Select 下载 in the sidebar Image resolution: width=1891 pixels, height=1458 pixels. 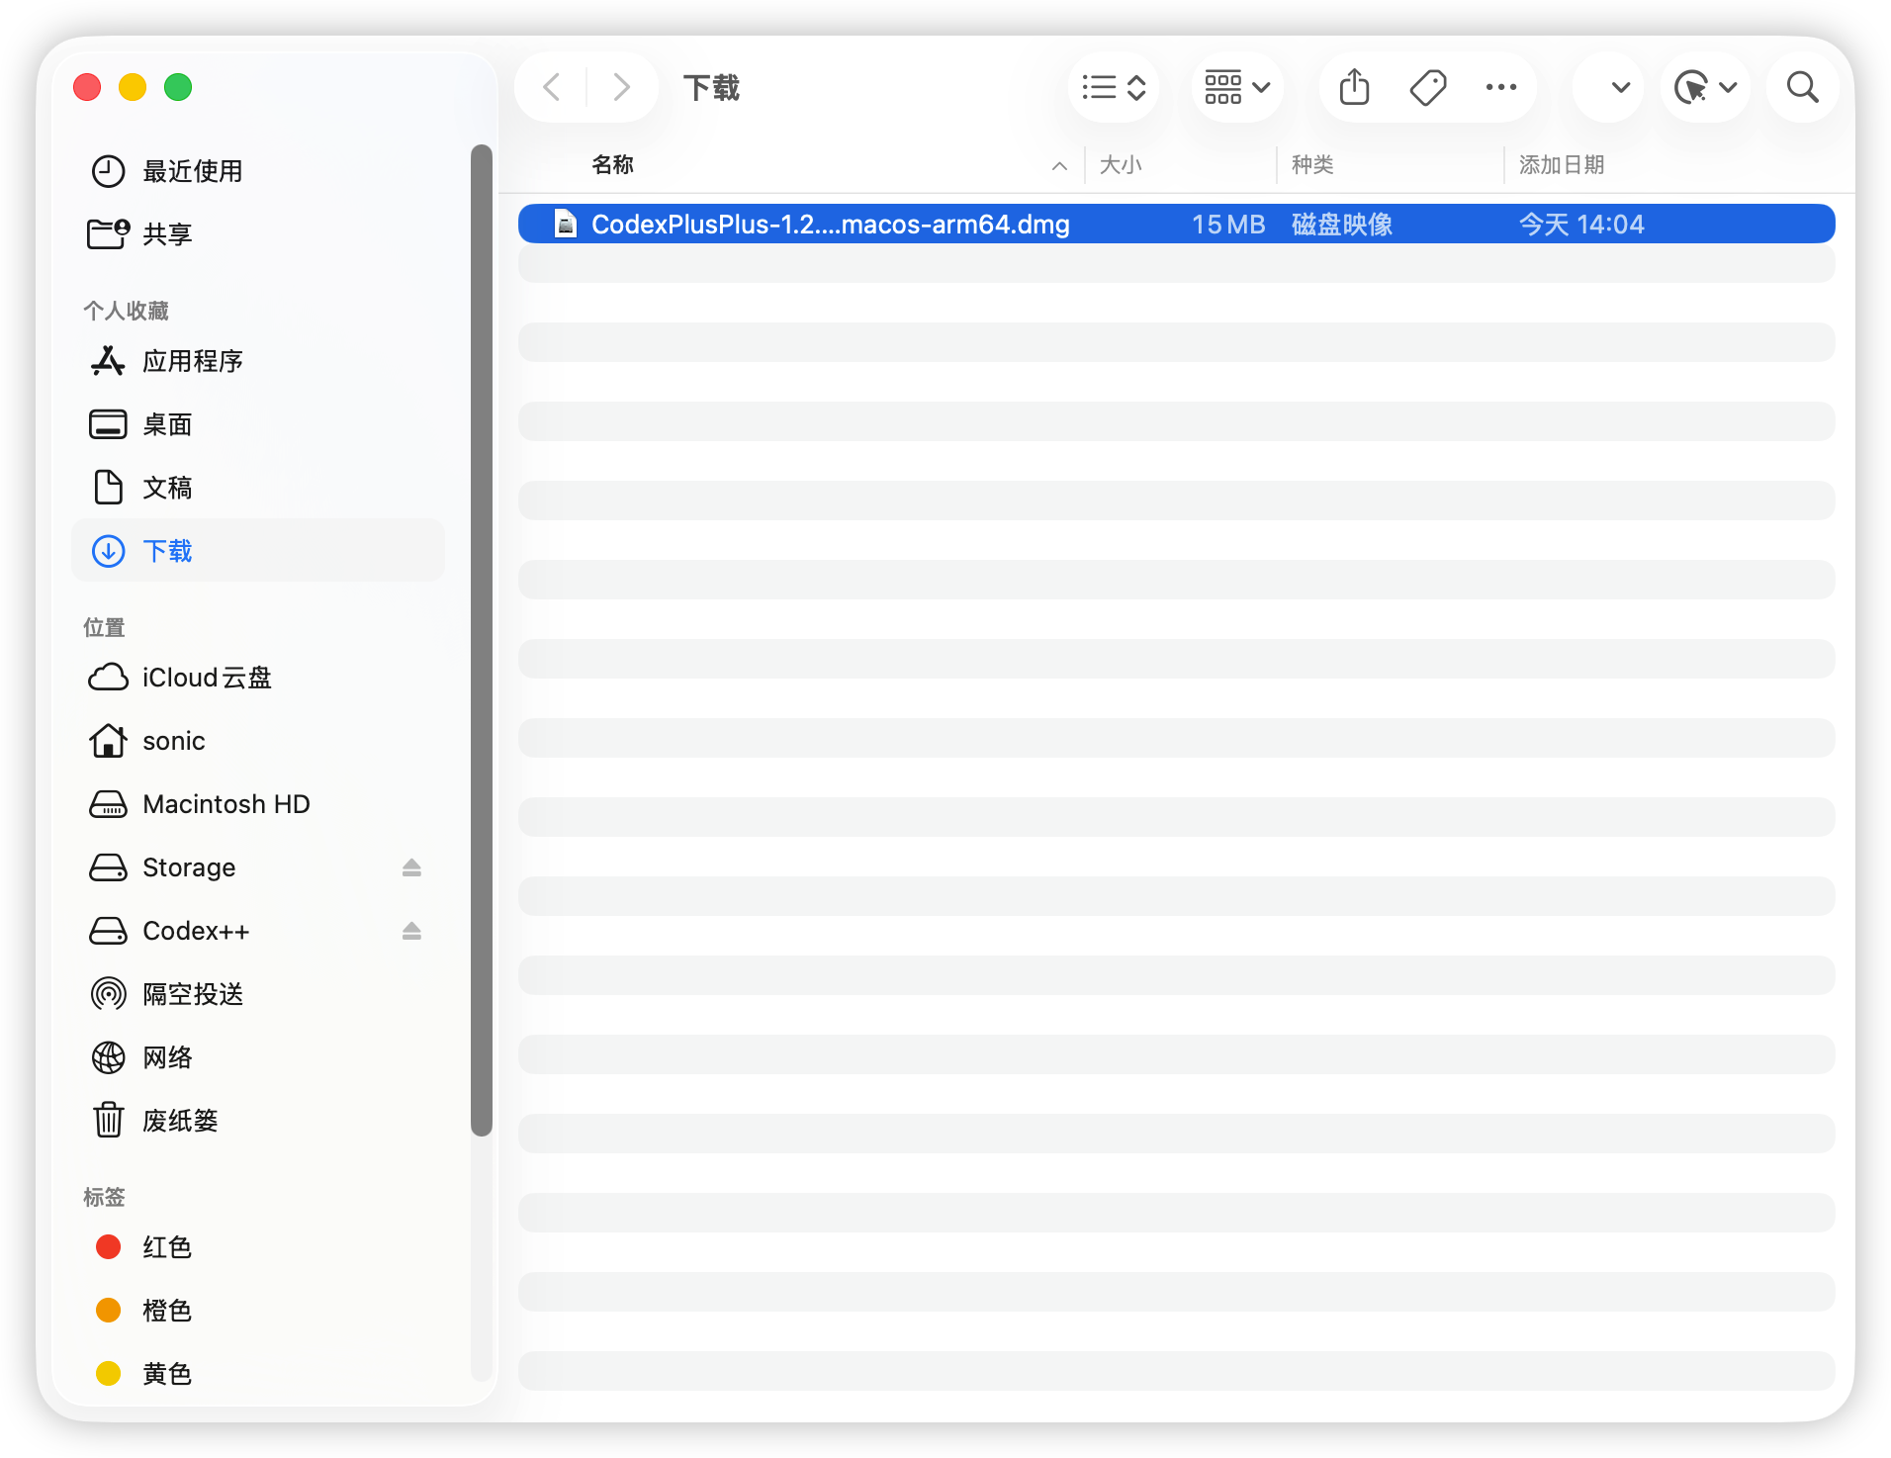point(257,551)
